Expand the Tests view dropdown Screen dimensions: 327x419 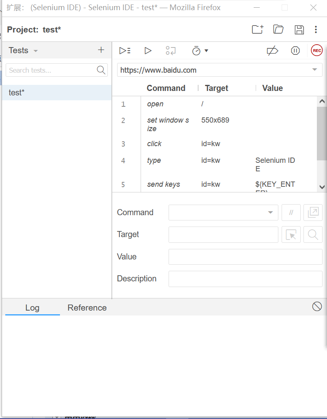(36, 51)
